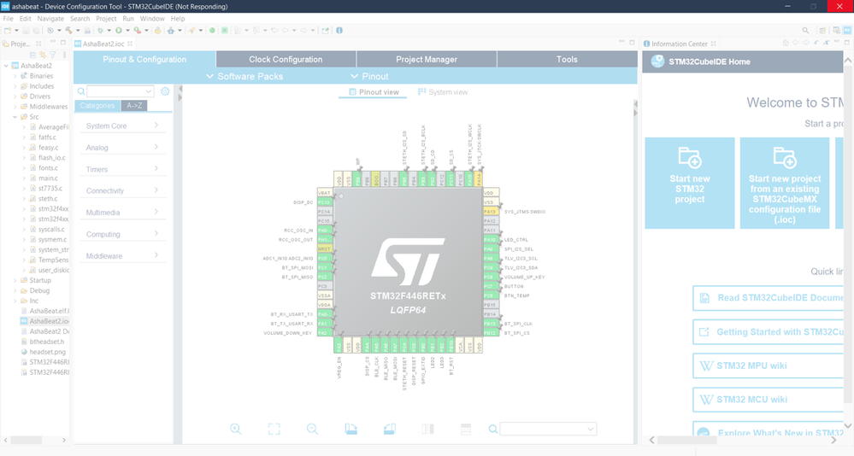This screenshot has width=854, height=456.
Task: Zoom in on the pinout view
Action: click(x=236, y=429)
